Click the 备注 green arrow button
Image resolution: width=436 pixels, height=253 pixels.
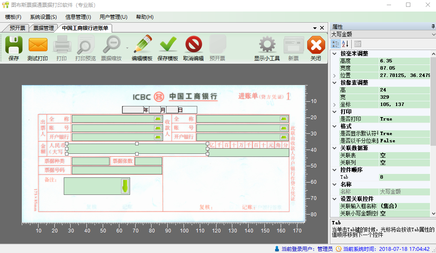pyautogui.click(x=125, y=186)
